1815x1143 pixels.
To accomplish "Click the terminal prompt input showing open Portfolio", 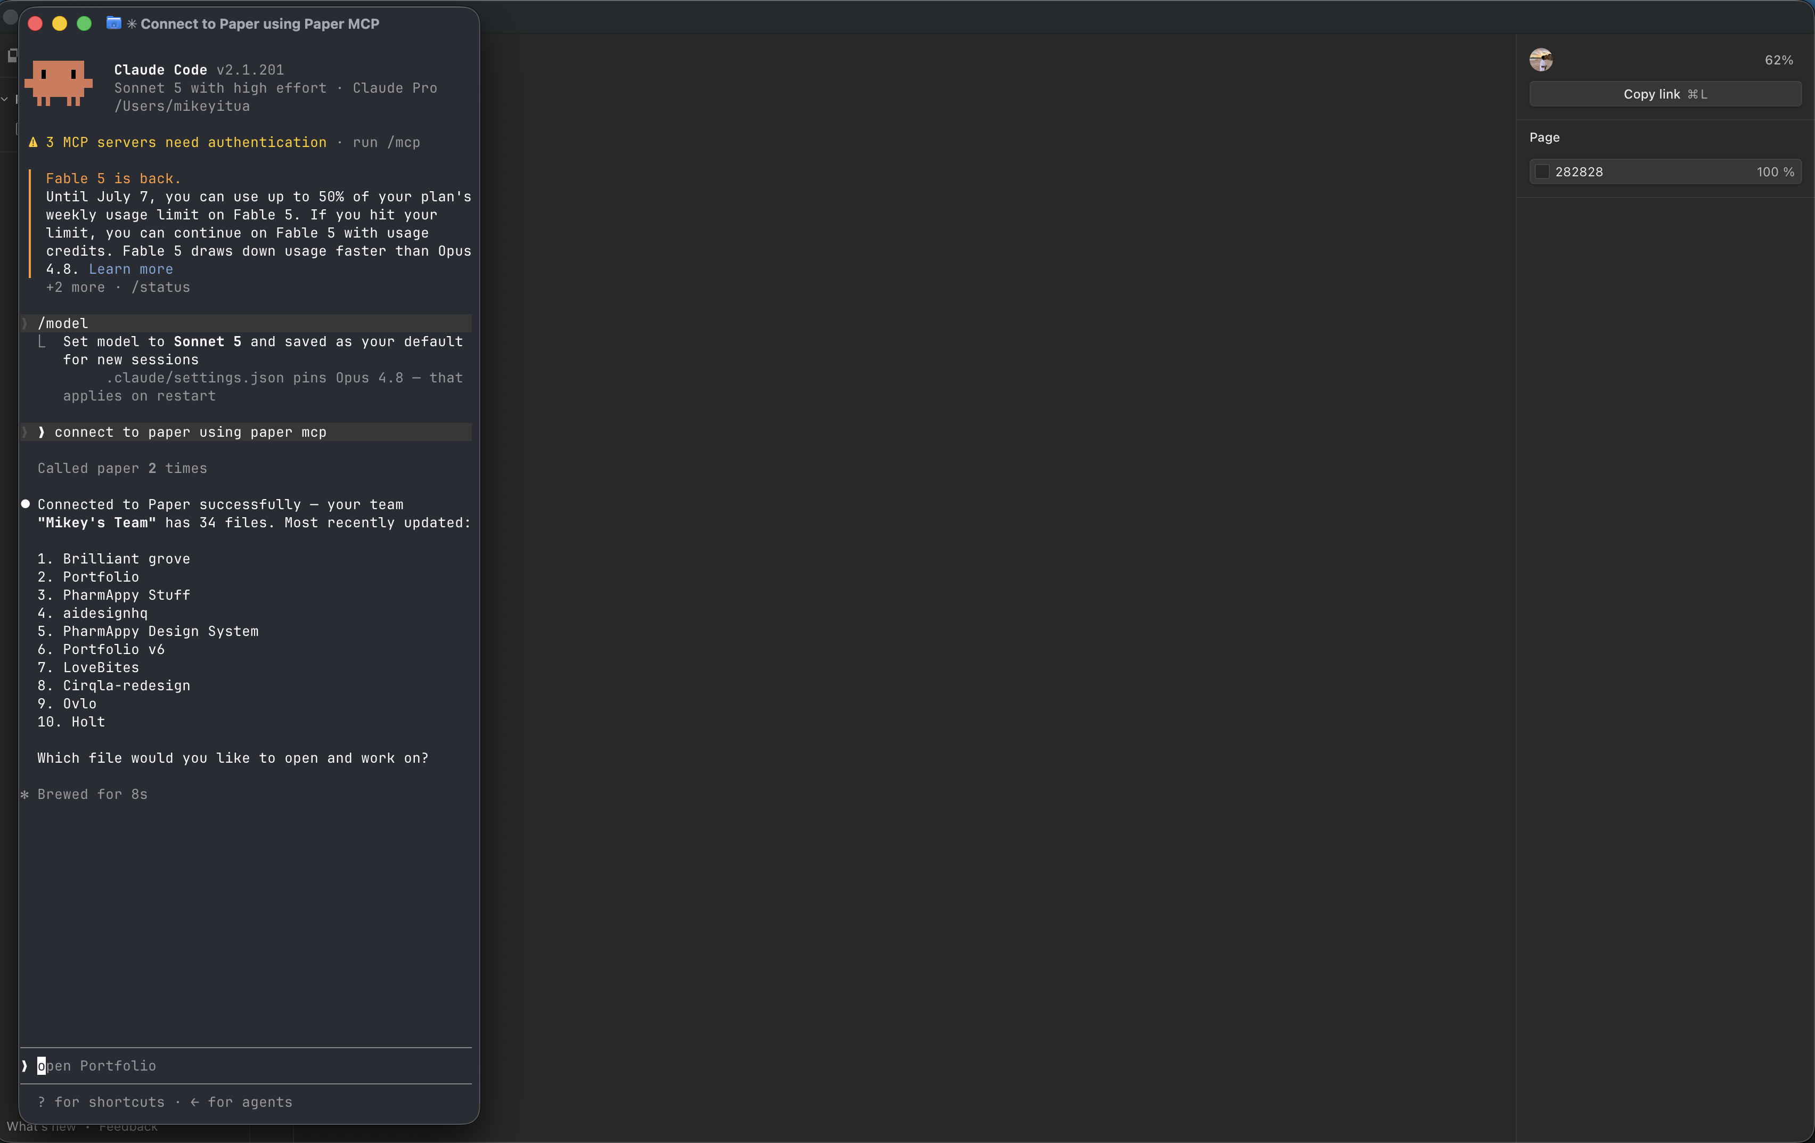I will [x=246, y=1065].
